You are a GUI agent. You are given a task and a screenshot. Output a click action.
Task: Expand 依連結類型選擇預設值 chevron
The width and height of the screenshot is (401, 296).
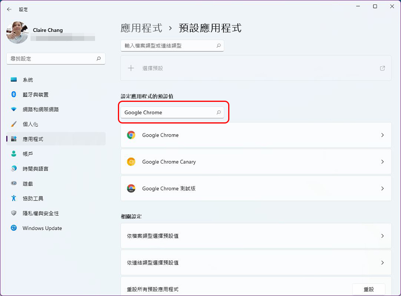point(382,262)
